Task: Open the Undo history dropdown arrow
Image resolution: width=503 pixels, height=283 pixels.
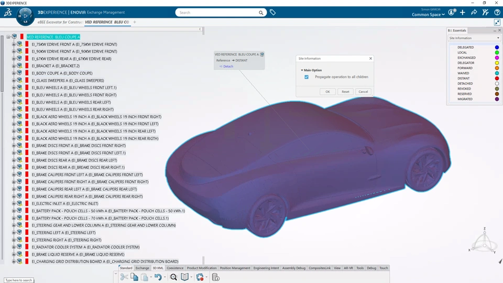Action: 165,277
